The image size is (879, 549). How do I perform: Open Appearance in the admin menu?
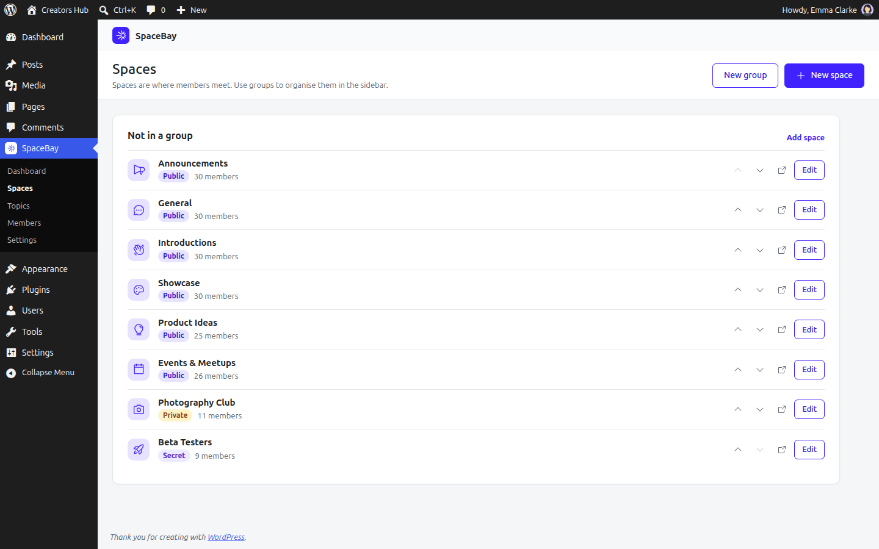[x=45, y=269]
